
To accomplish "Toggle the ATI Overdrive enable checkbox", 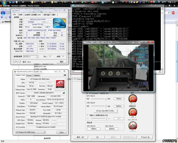I will pyautogui.click(x=87, y=93).
